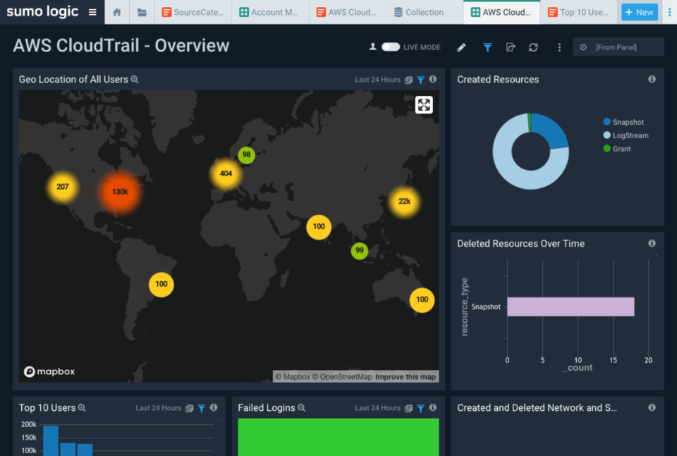Image resolution: width=677 pixels, height=456 pixels.
Task: Select the purple Snapshot bar in Deleted Resources
Action: pyautogui.click(x=571, y=307)
